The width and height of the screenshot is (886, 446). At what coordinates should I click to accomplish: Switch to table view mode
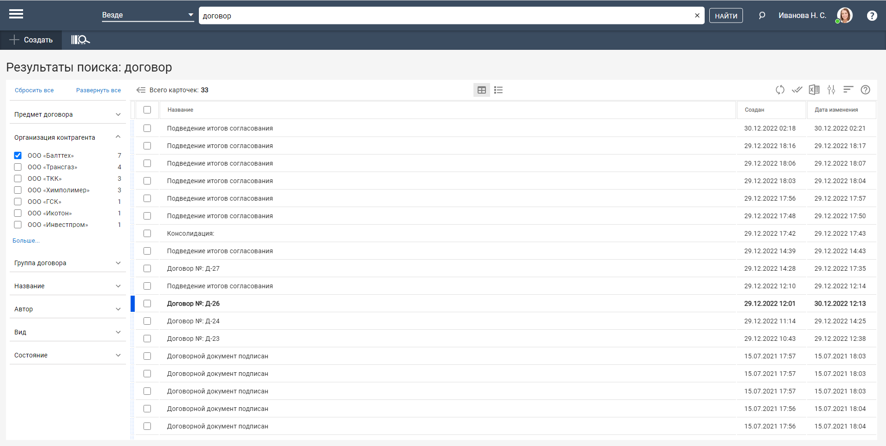481,90
